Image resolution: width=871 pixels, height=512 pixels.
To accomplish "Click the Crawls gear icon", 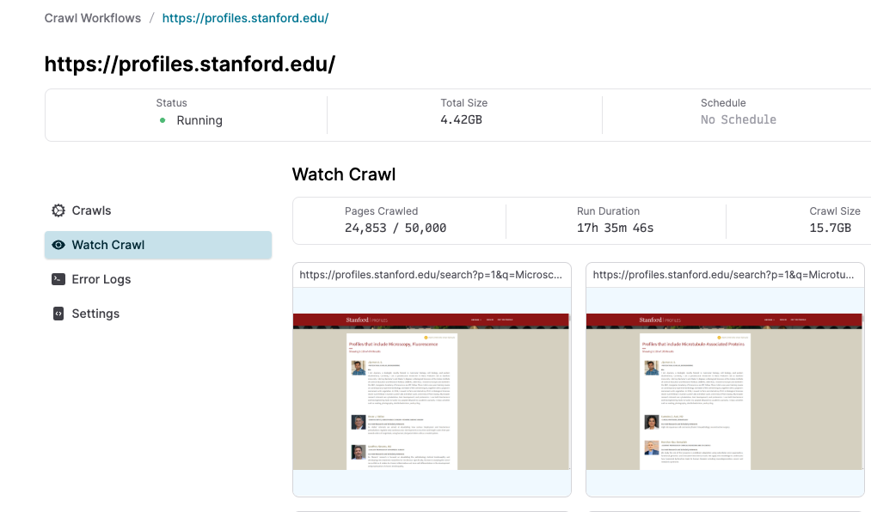I will pos(58,210).
